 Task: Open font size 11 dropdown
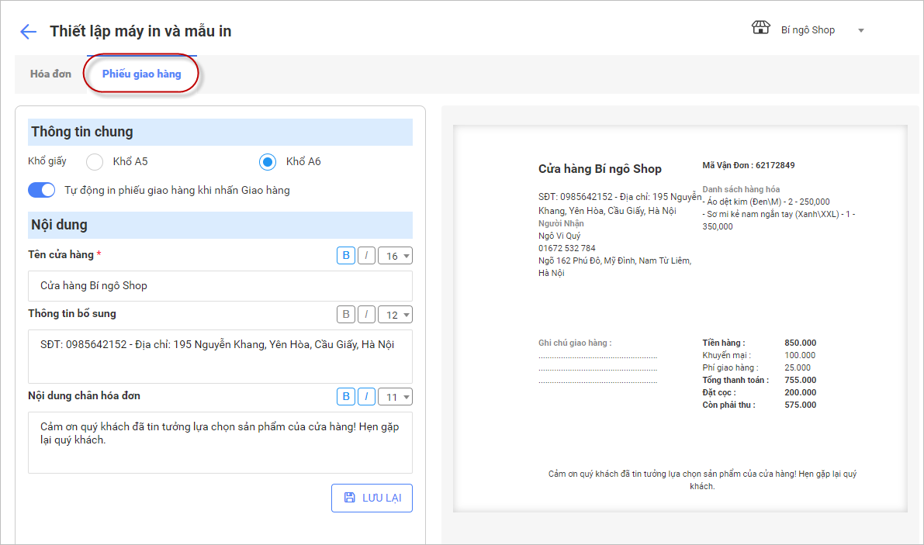tap(395, 397)
